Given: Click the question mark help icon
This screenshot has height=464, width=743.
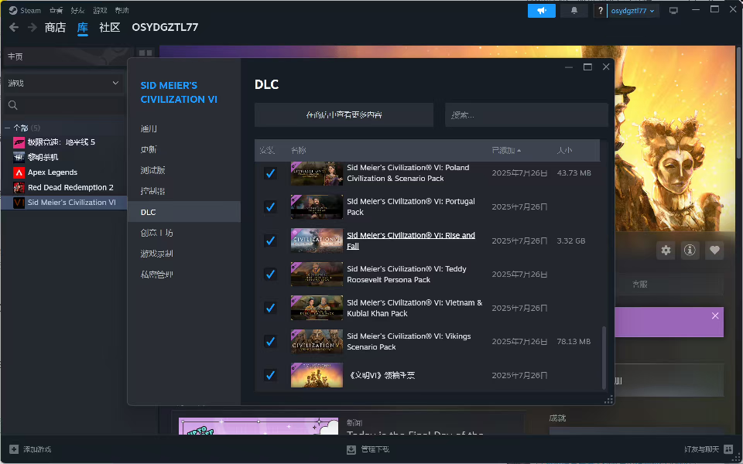Looking at the screenshot, I should [601, 10].
